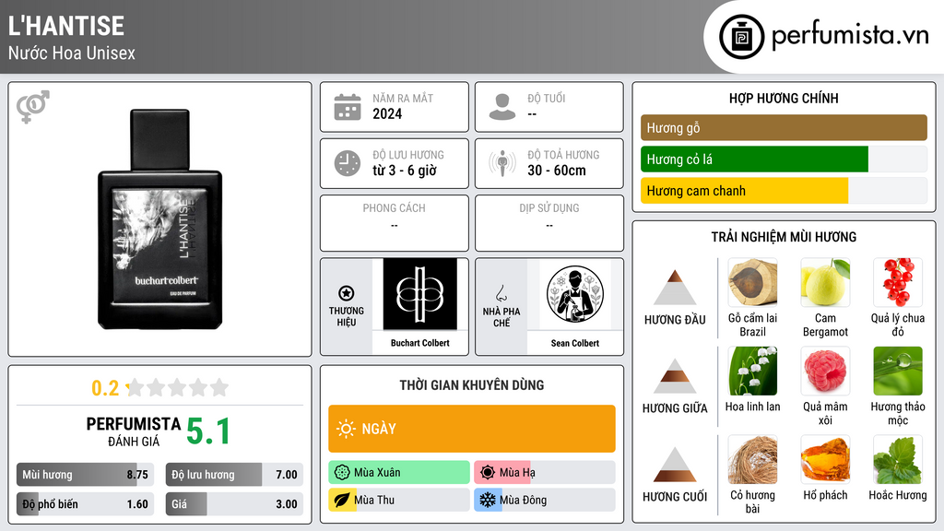Click the Sean Colbert perfumer name
Image resolution: width=944 pixels, height=531 pixels.
575,343
